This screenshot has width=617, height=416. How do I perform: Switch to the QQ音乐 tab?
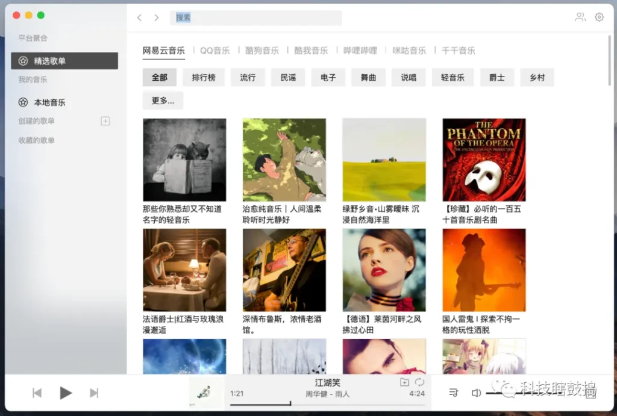click(x=215, y=51)
